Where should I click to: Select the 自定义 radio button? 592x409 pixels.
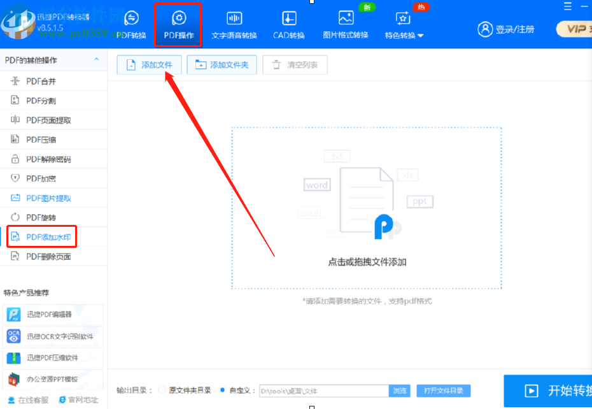pos(222,390)
